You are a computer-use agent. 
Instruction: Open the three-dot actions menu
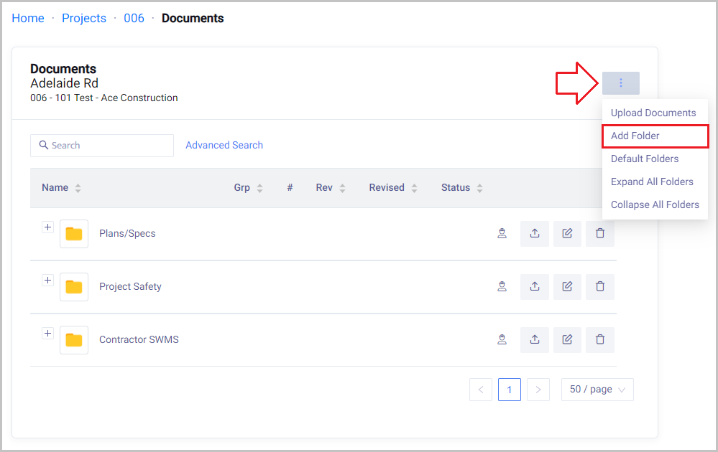pos(621,83)
